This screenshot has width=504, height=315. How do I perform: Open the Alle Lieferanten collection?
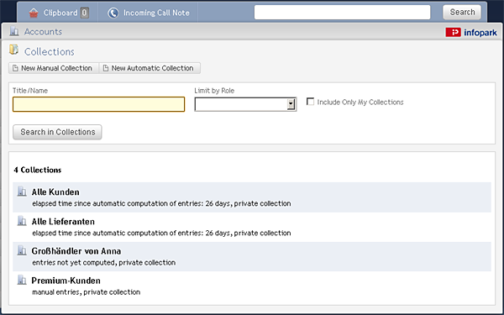coord(63,222)
